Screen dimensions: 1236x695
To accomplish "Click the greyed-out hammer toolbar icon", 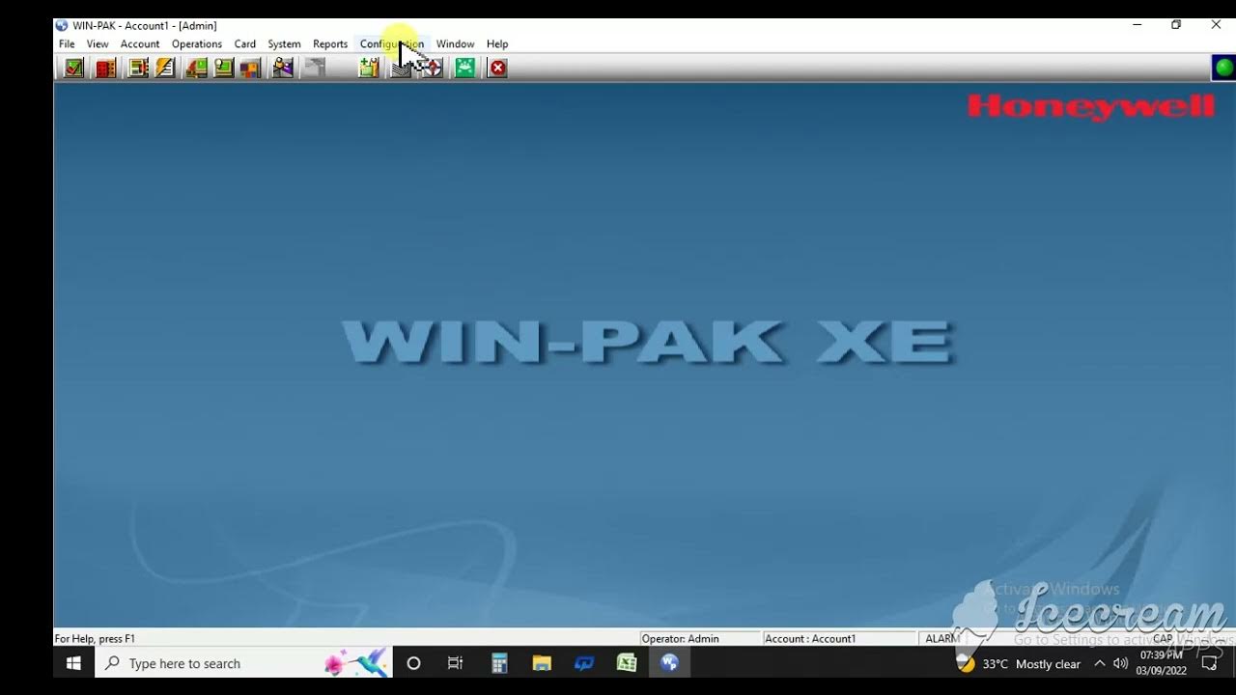I will tap(315, 68).
